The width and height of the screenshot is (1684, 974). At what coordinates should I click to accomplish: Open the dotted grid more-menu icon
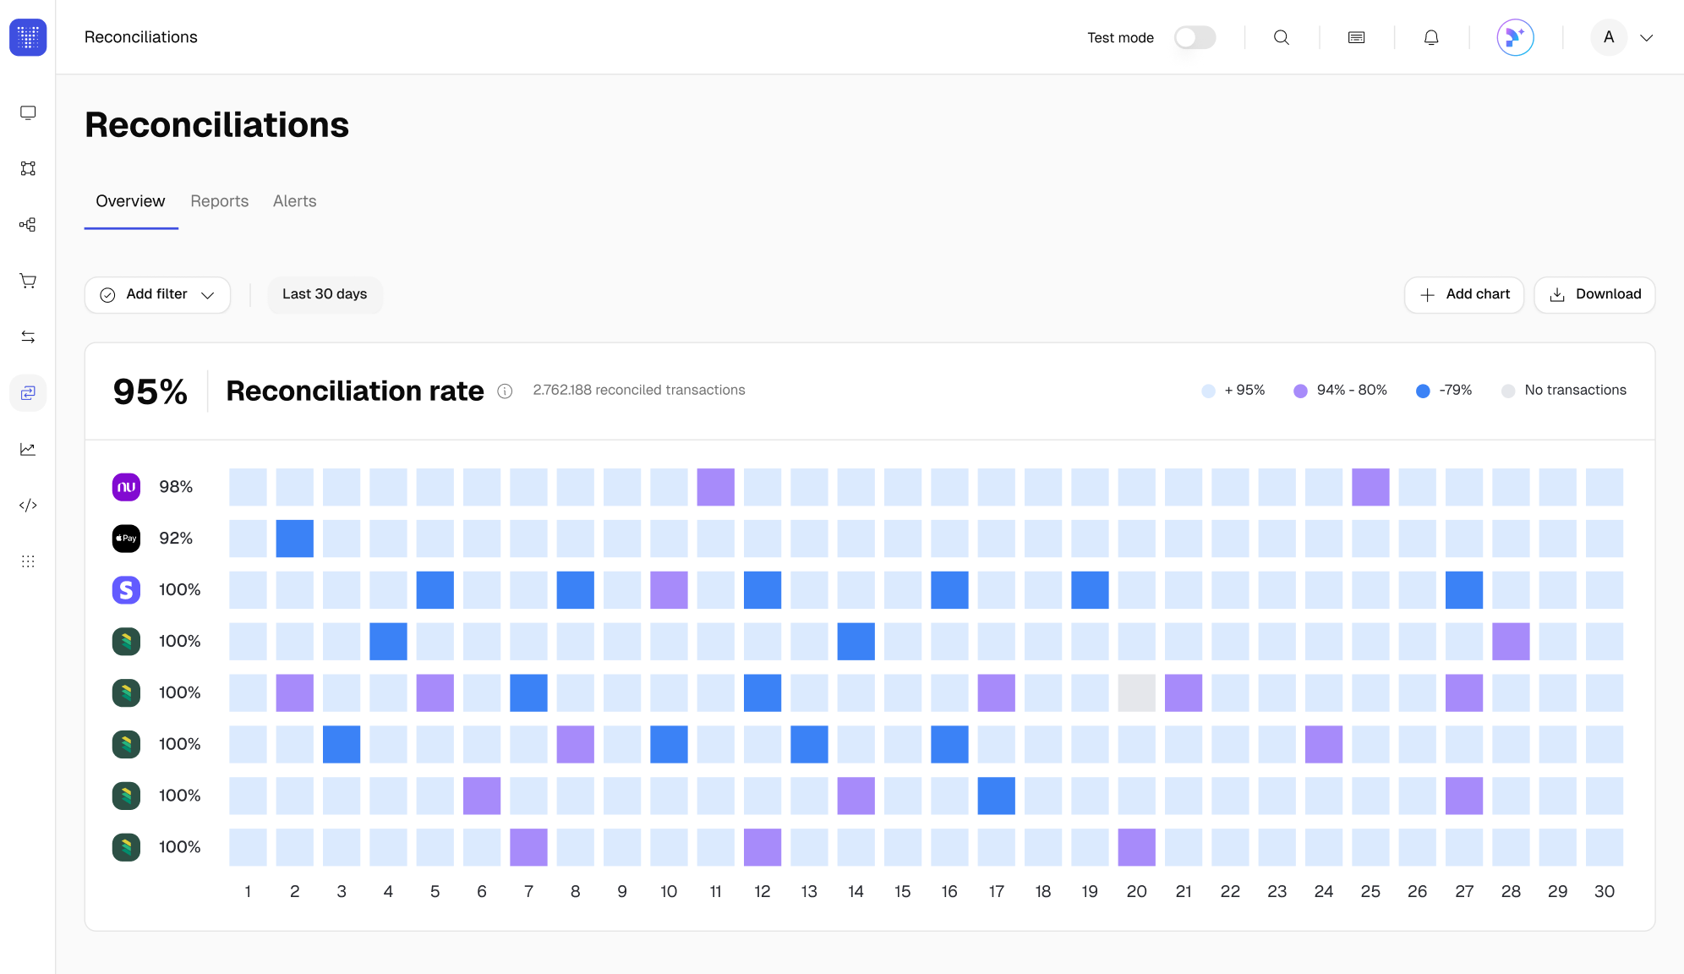28,561
